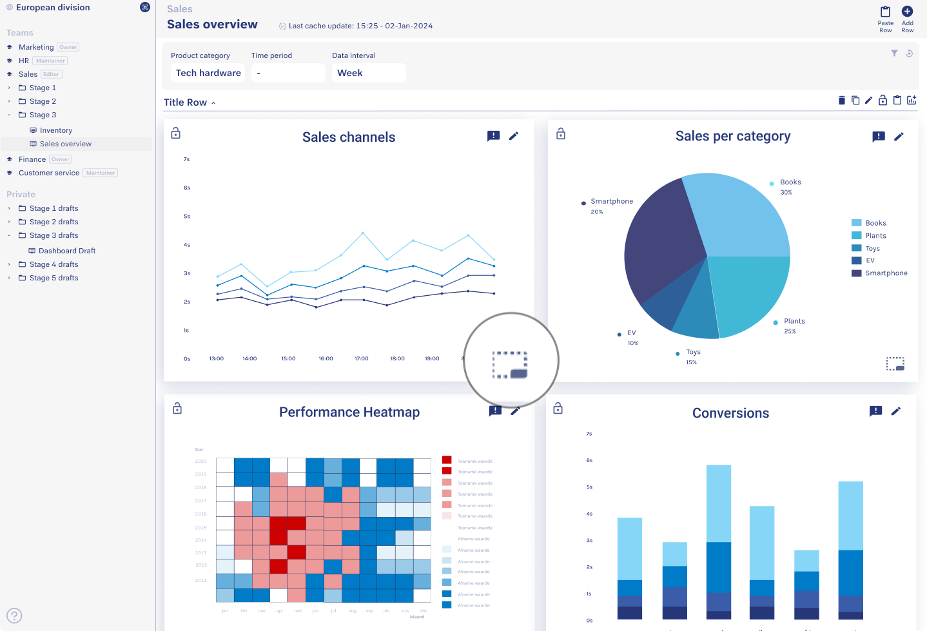Edit Sales per category with pencil icon
927x631 pixels.
(x=899, y=136)
